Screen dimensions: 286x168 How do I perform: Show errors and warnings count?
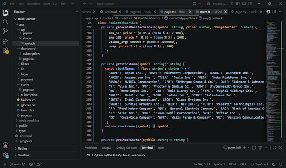[36, 164]
